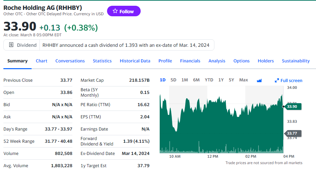This screenshot has height=177, width=316.
Task: Click the 12 PM label on chart axis
Action: (213, 156)
